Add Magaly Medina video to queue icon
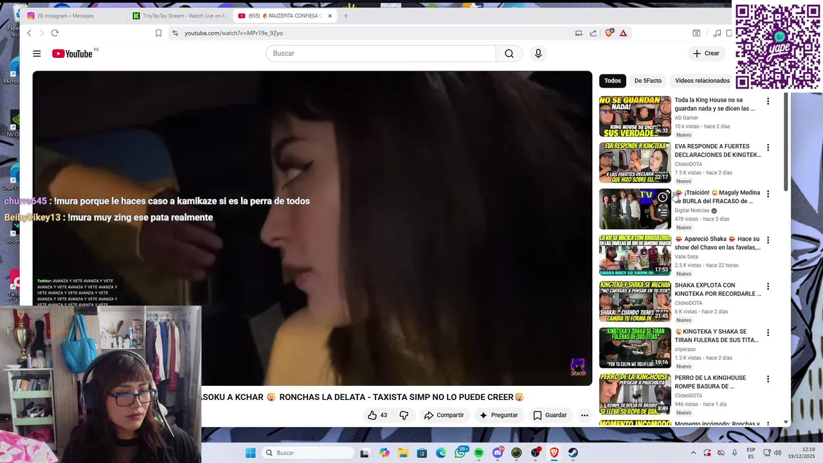 (x=662, y=211)
